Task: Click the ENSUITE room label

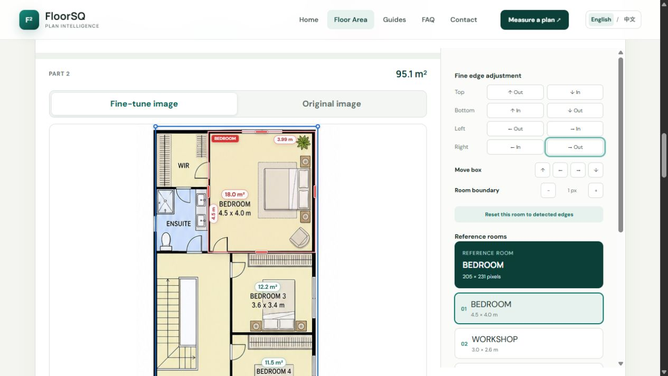Action: coord(178,224)
